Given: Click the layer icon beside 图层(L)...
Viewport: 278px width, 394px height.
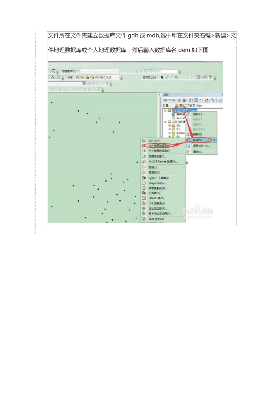Looking at the screenshot, I should pyautogui.click(x=144, y=167).
